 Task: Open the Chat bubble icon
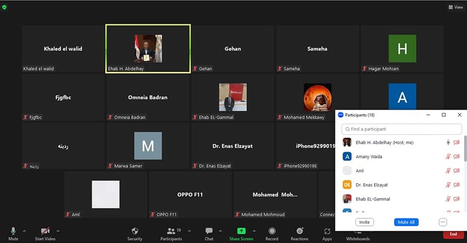coord(209,231)
